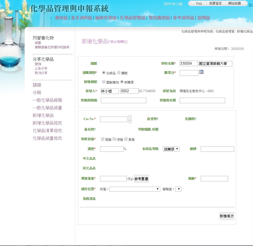
Task: Click the 參考重量 button
Action: [141, 179]
